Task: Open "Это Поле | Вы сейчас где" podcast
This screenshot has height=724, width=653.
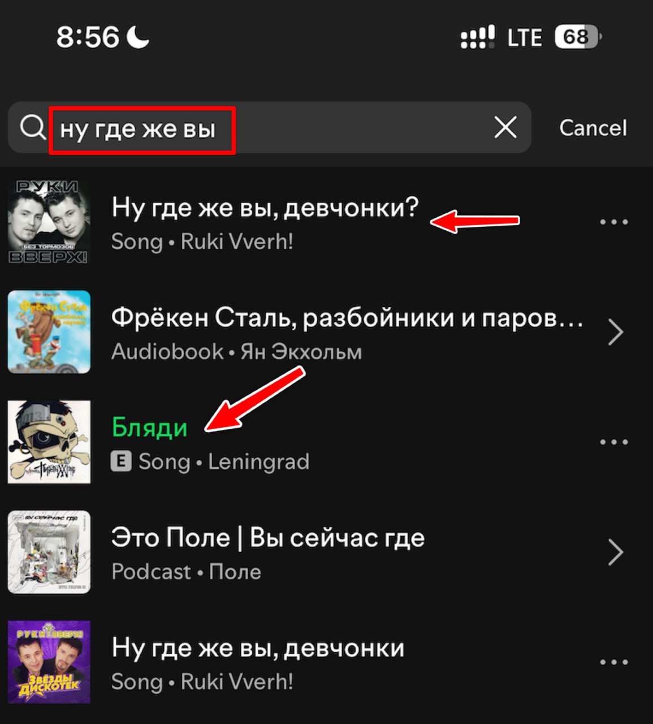Action: point(268,537)
